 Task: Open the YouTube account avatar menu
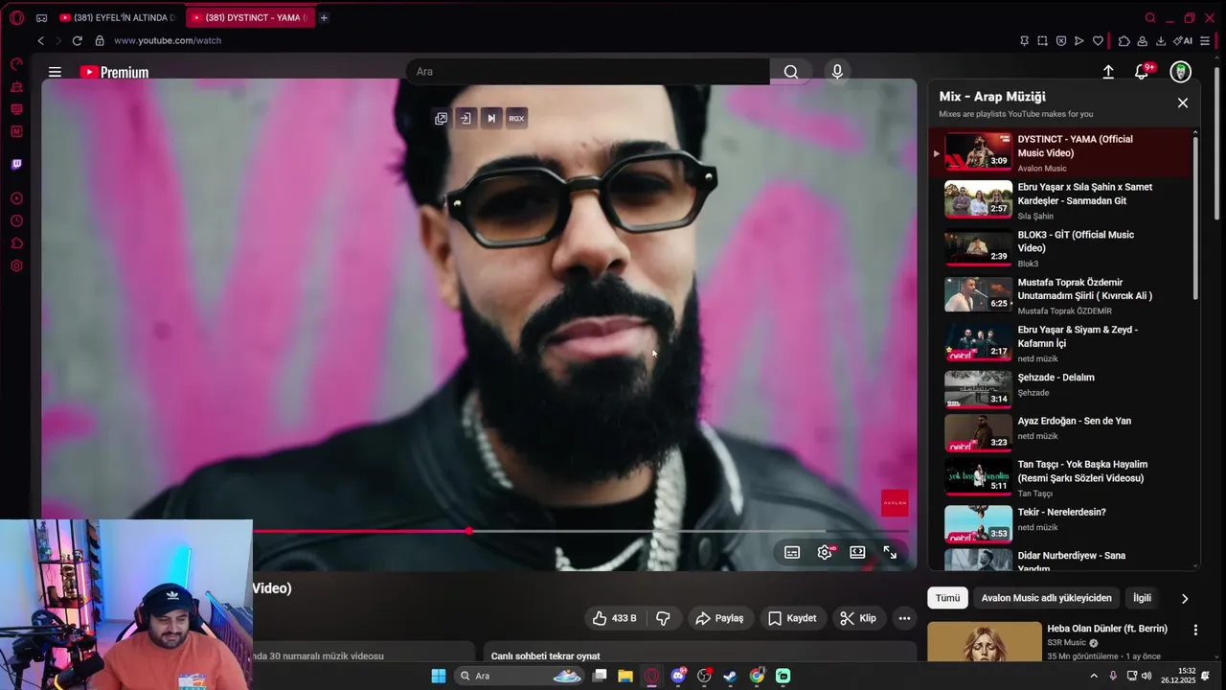coord(1181,72)
